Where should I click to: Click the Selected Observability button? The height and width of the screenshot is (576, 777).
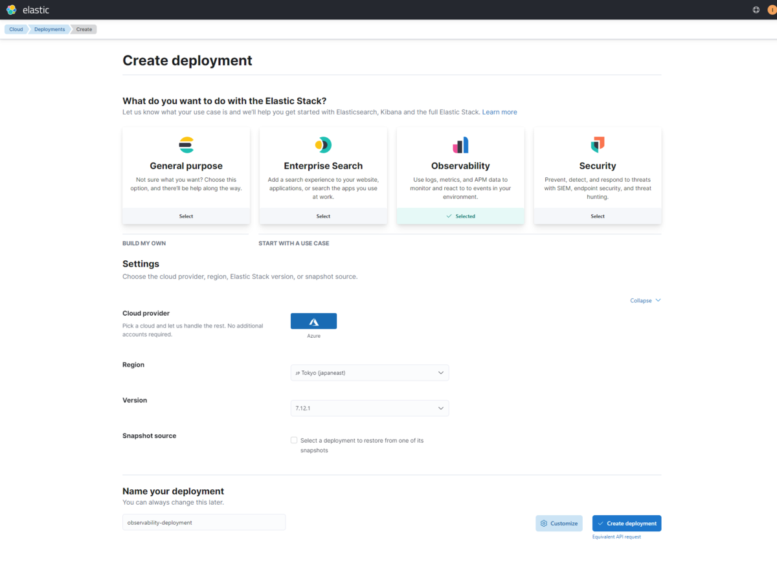coord(460,216)
